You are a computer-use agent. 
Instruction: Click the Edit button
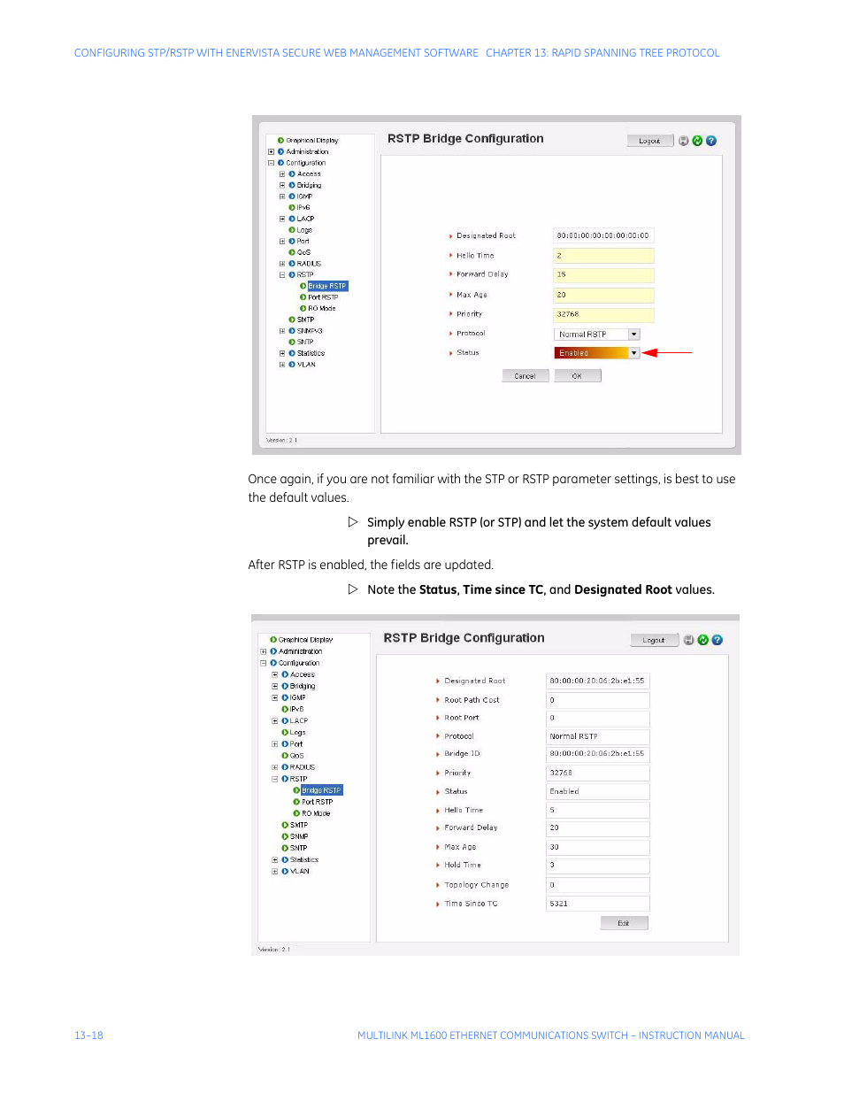click(625, 923)
